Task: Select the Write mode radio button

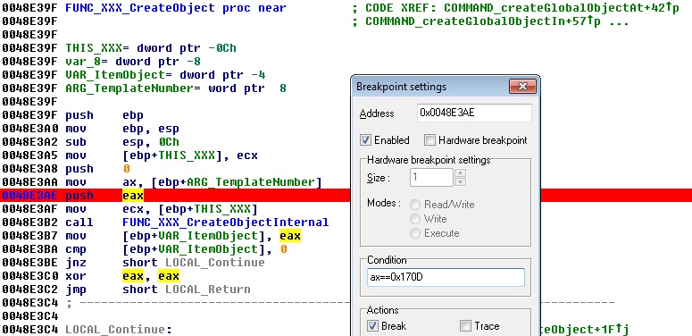Action: click(415, 219)
